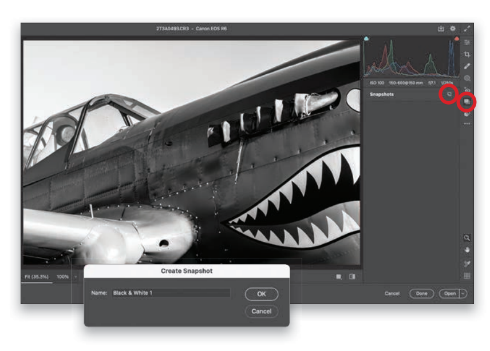490x351 pixels.
Task: Click the snapshot Name input field
Action: [171, 293]
